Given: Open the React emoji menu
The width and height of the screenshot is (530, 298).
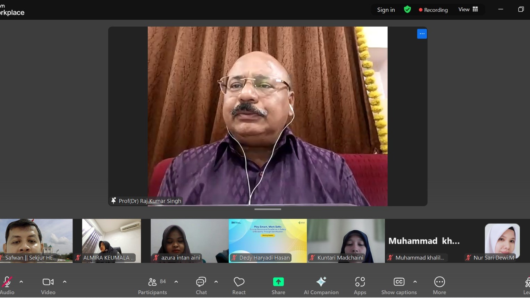Looking at the screenshot, I should 239,286.
